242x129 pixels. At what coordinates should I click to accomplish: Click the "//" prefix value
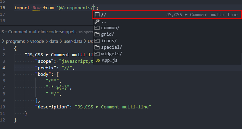(x=67, y=68)
